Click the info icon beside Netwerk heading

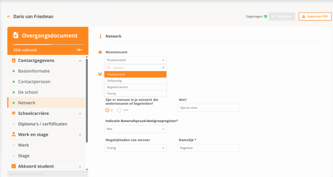[101, 36]
